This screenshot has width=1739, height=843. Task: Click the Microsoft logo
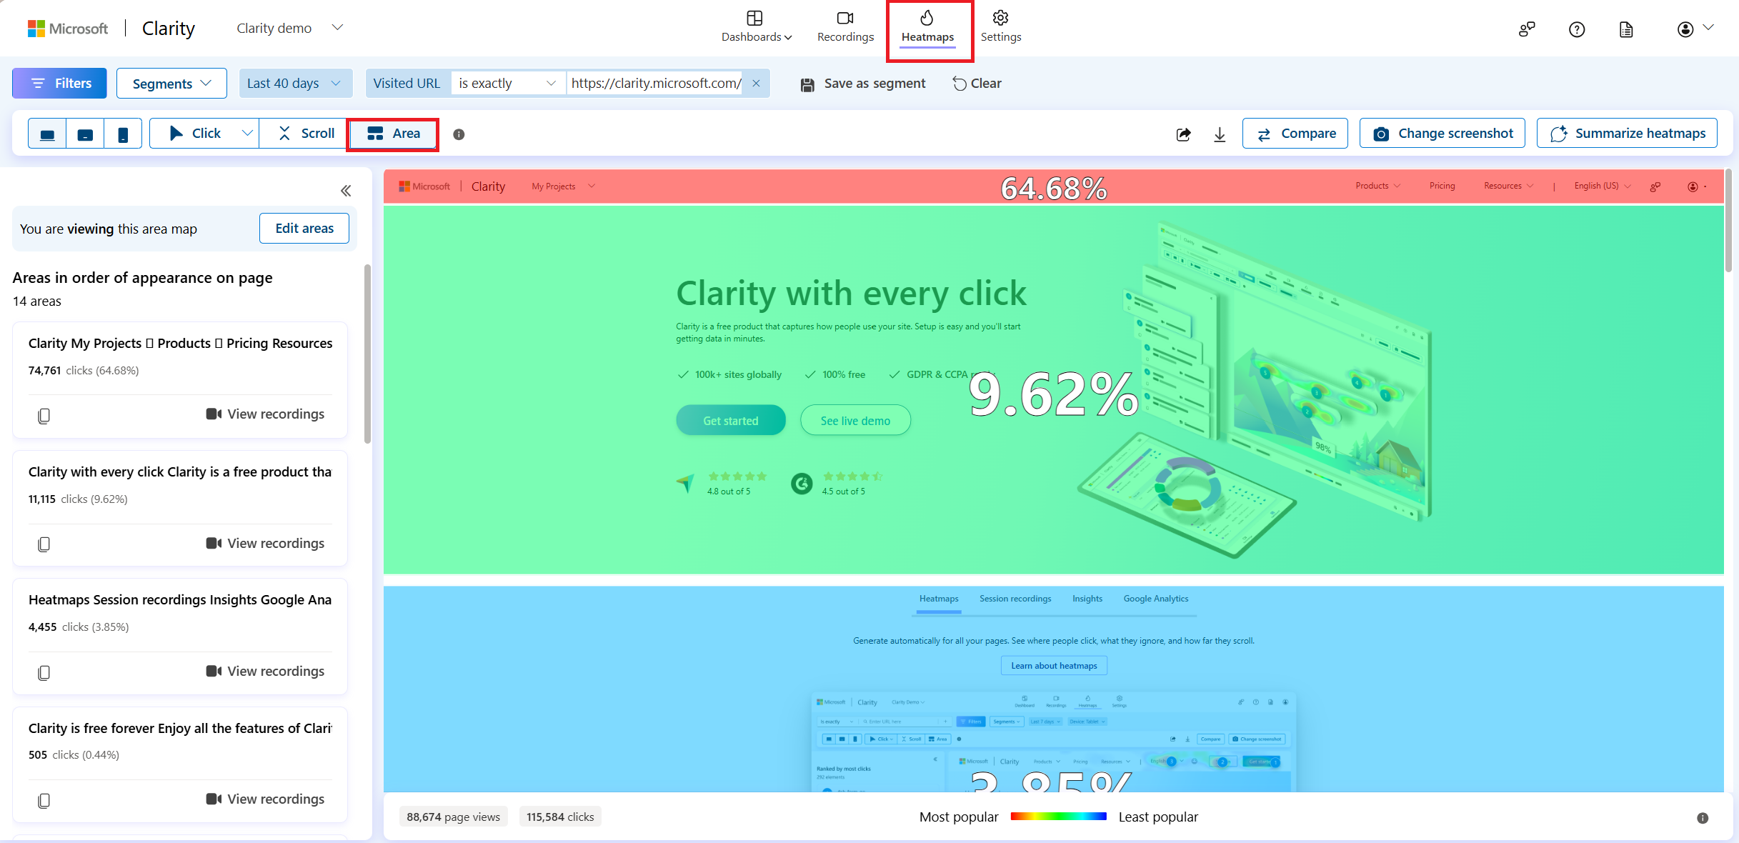click(68, 29)
